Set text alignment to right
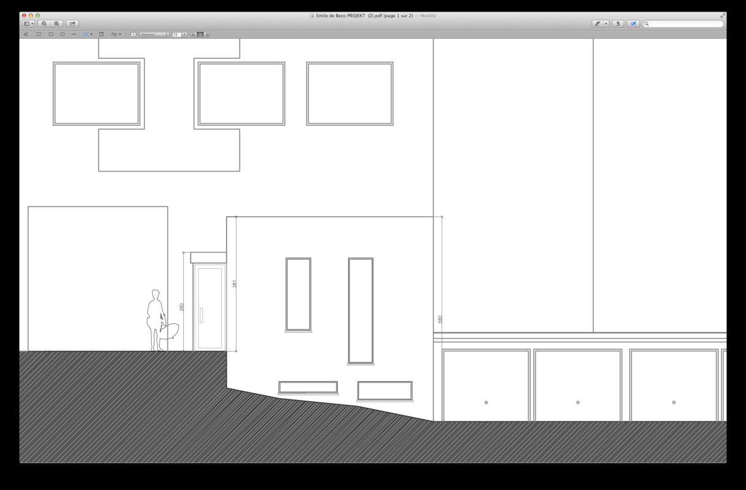The width and height of the screenshot is (746, 490). tap(207, 34)
